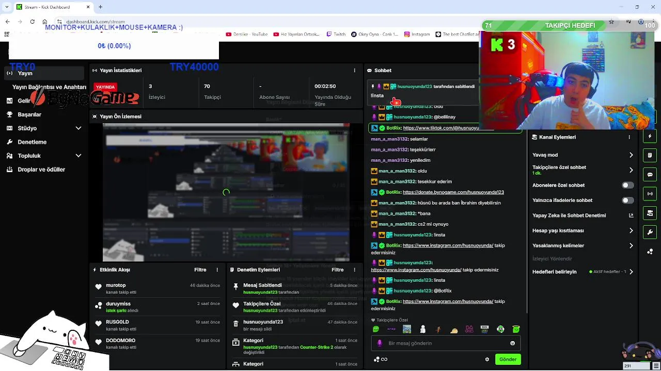The image size is (661, 371).
Task: Open Okey Oyna bookmark in bookmarks bar
Action: [375, 35]
